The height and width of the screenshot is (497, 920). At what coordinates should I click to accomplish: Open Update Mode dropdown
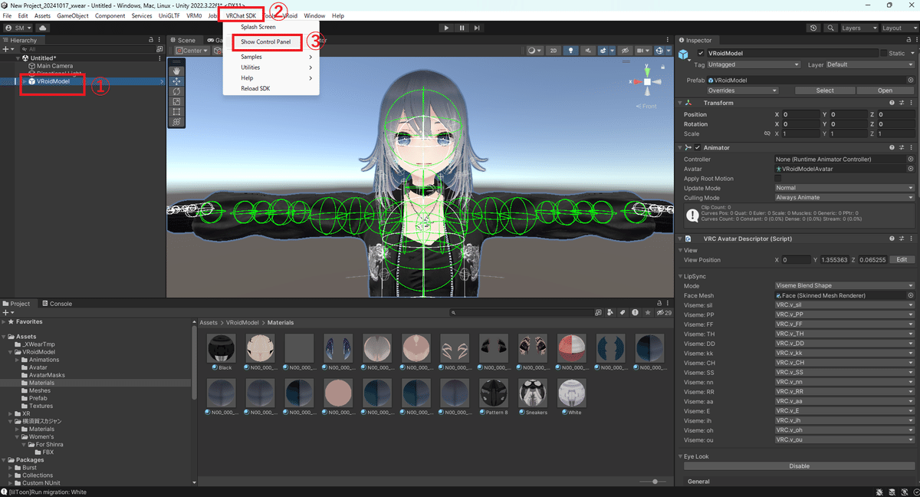point(844,188)
